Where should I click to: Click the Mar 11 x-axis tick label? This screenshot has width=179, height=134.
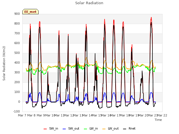click(59, 115)
